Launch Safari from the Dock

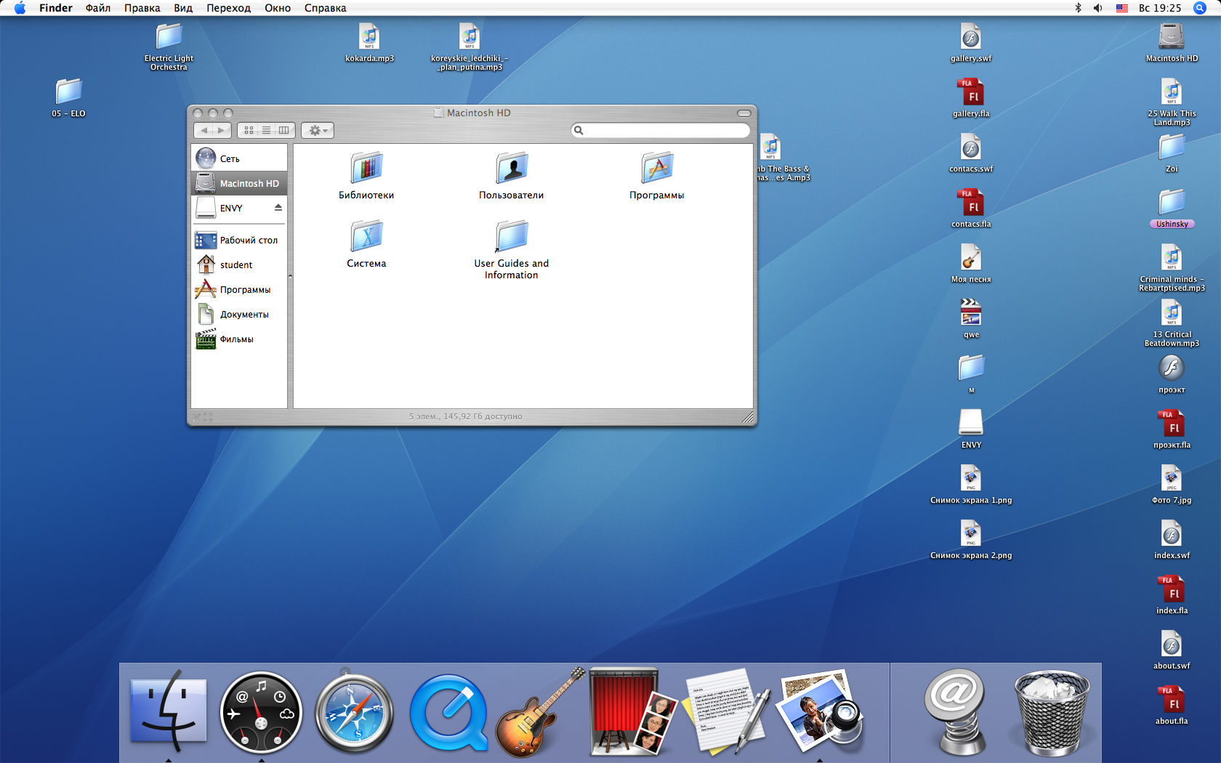pyautogui.click(x=355, y=712)
